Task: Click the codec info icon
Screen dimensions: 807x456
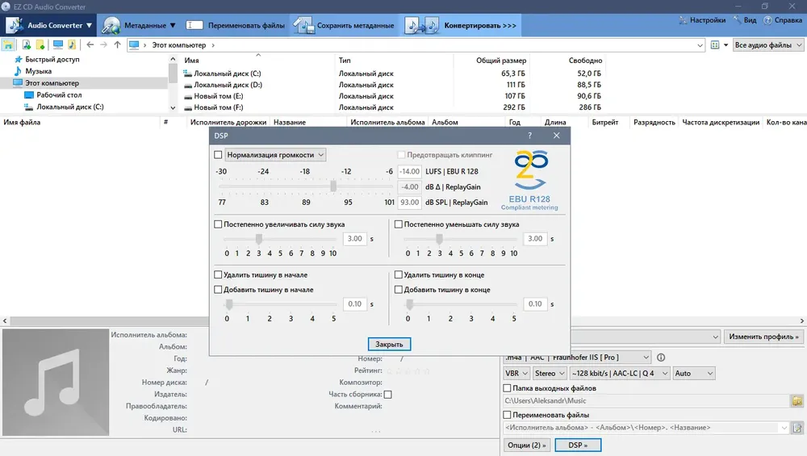Action: (661, 358)
